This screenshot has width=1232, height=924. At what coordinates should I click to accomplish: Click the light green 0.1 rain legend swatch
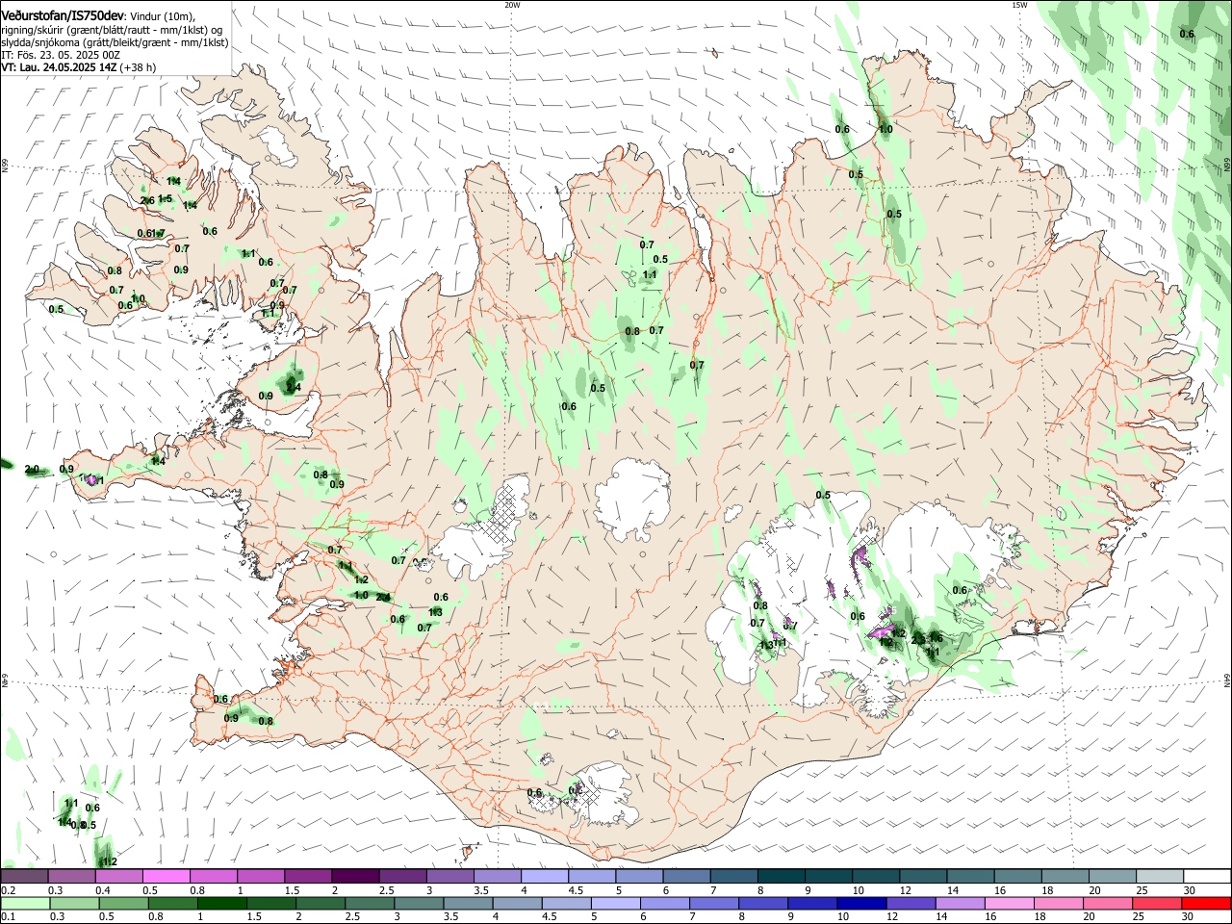coord(25,903)
